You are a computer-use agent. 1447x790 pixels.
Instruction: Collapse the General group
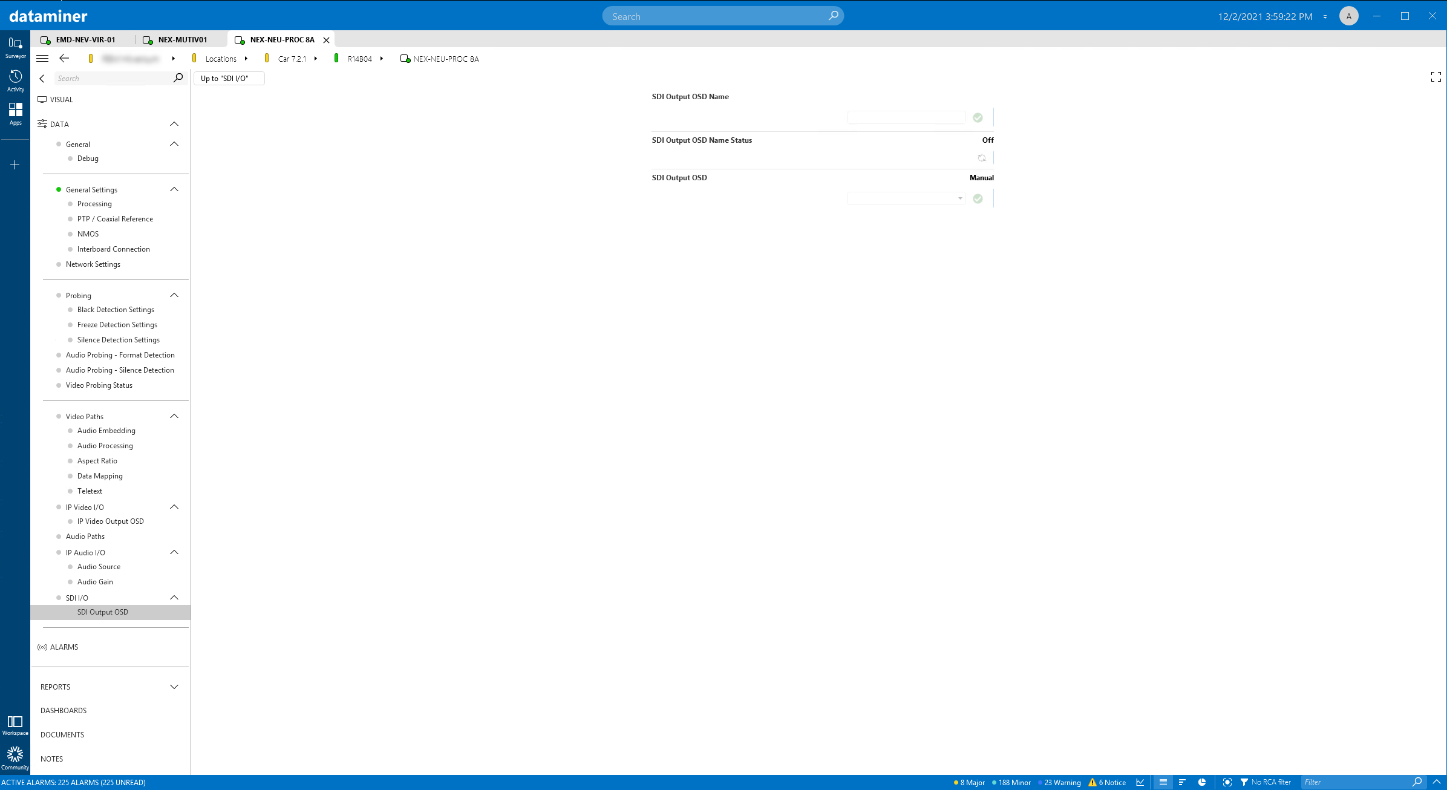(x=174, y=144)
